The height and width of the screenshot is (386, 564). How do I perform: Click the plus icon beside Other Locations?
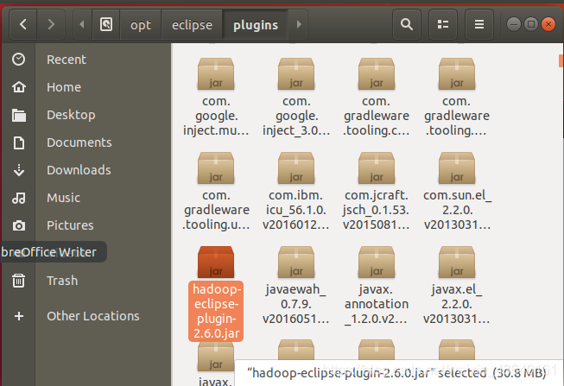click(19, 316)
